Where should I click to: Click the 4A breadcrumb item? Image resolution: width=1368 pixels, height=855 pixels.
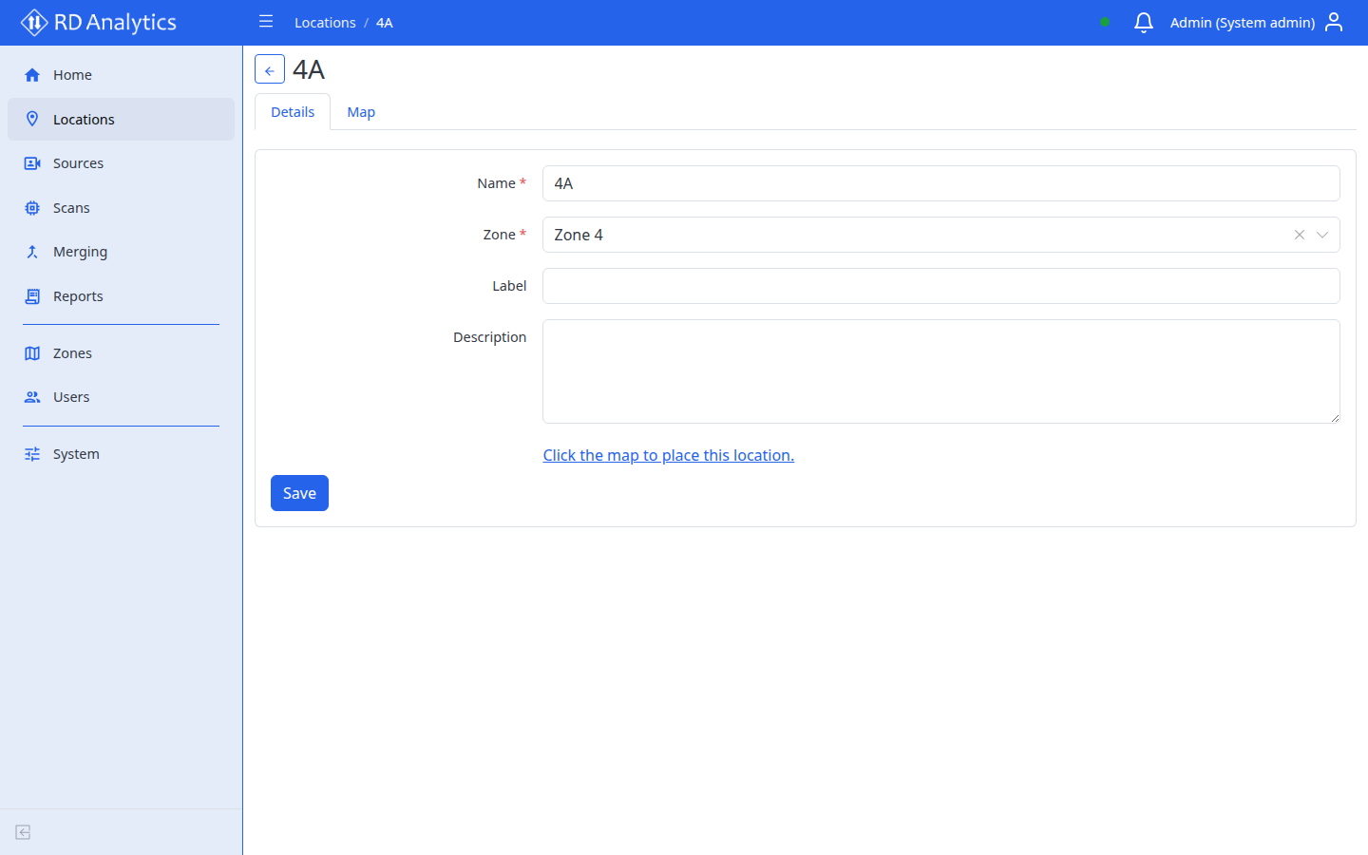[x=385, y=23]
